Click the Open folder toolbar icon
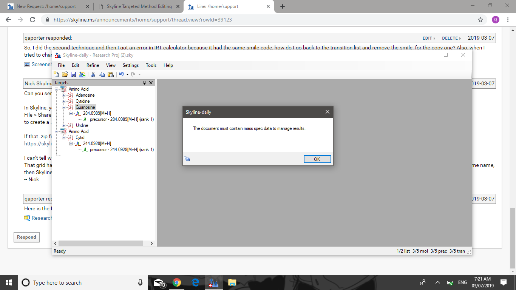Viewport: 516px width, 290px height. point(65,74)
